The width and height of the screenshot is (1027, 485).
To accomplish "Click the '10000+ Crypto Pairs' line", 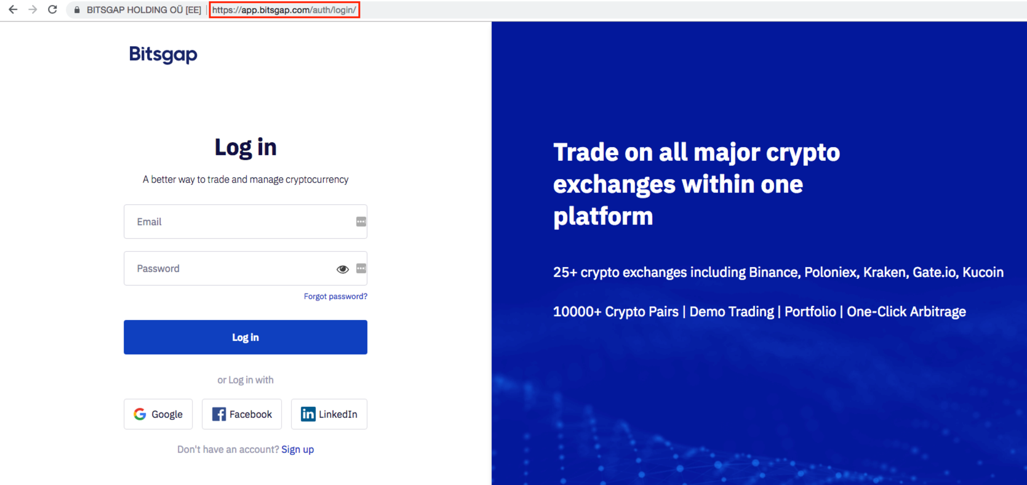I will [759, 311].
